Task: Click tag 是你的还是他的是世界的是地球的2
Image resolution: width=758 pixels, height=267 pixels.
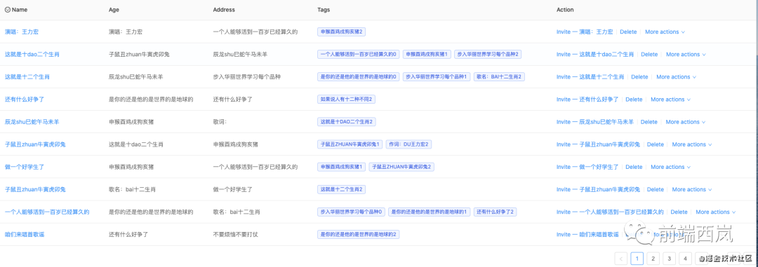Action: (x=358, y=234)
